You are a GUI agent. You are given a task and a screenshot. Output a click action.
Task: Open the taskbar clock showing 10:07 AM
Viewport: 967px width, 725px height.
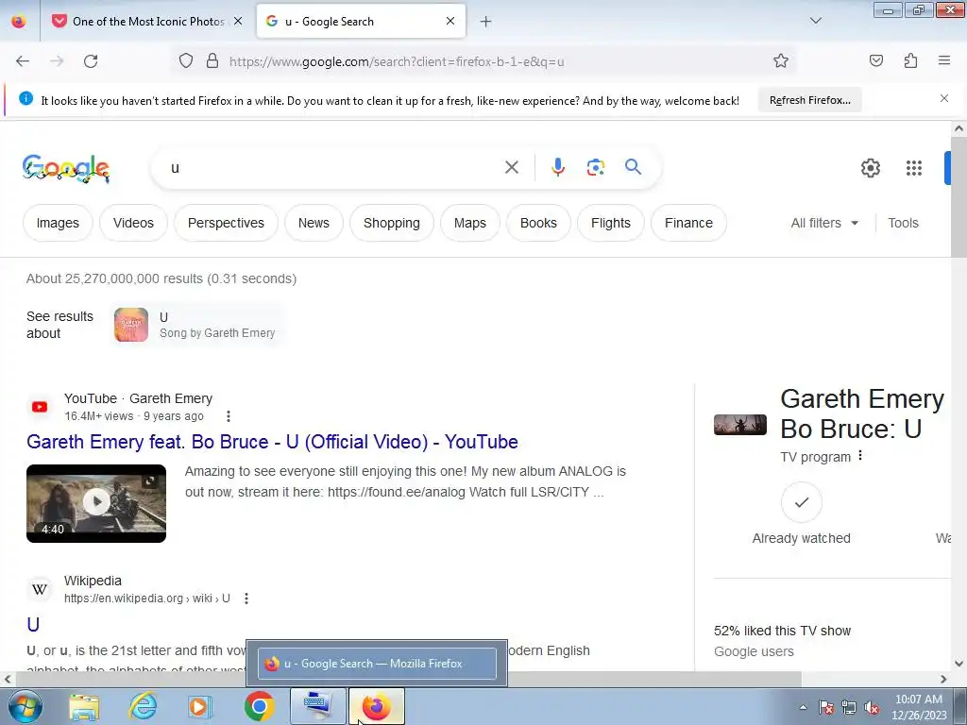click(x=919, y=707)
